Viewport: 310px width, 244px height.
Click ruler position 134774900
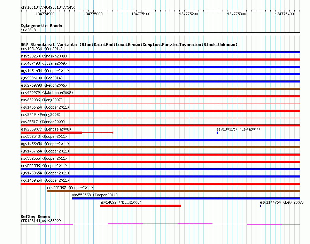[45, 14]
